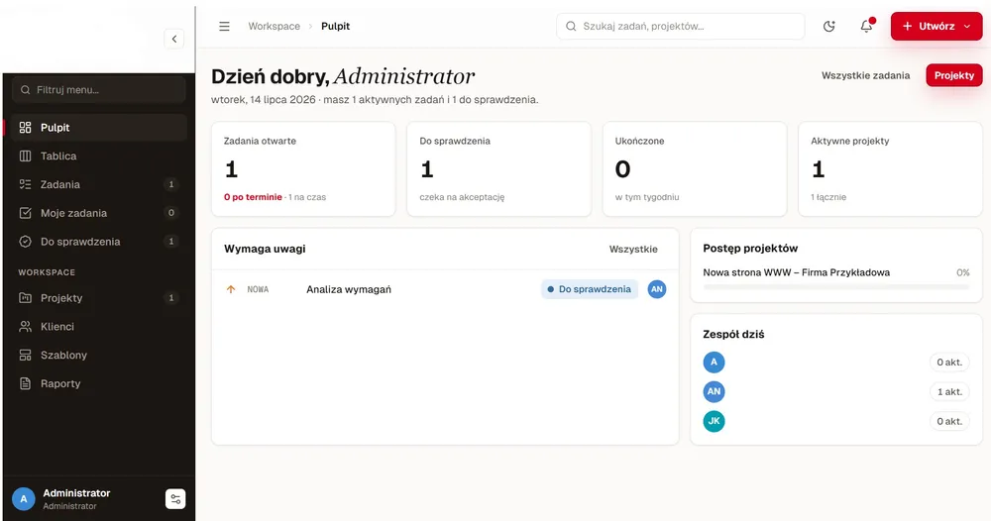The width and height of the screenshot is (991, 521).
Task: Click the AN avatar on the Analiza wymagań row
Action: pos(657,289)
